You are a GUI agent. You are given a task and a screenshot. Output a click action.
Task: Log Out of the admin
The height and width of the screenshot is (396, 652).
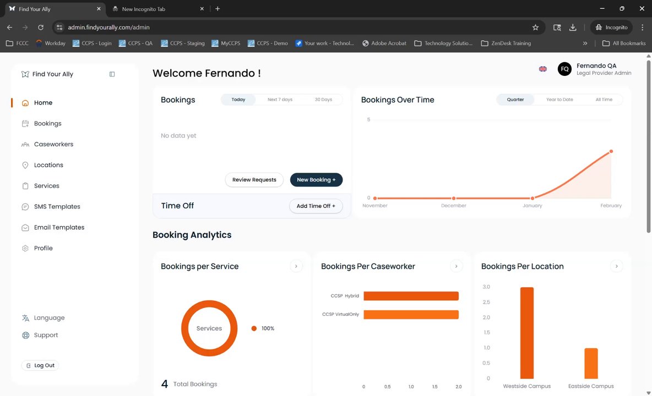pyautogui.click(x=40, y=365)
